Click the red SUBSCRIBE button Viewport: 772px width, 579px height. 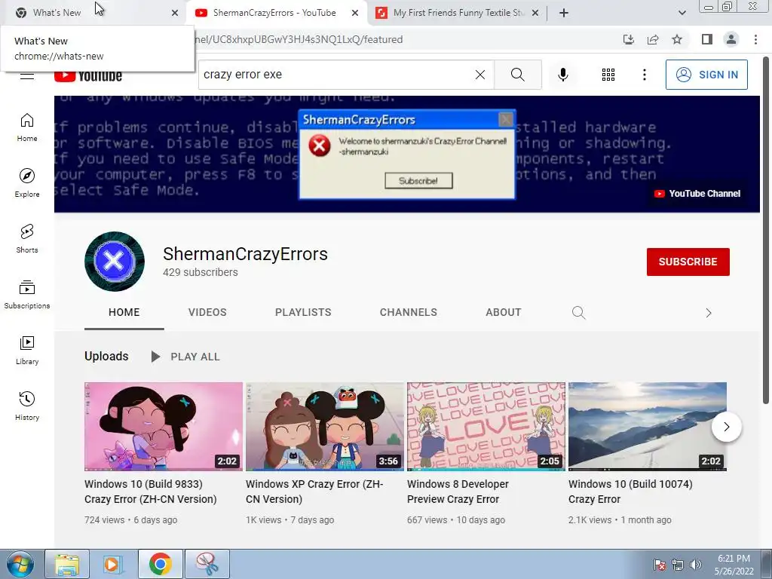coord(688,262)
